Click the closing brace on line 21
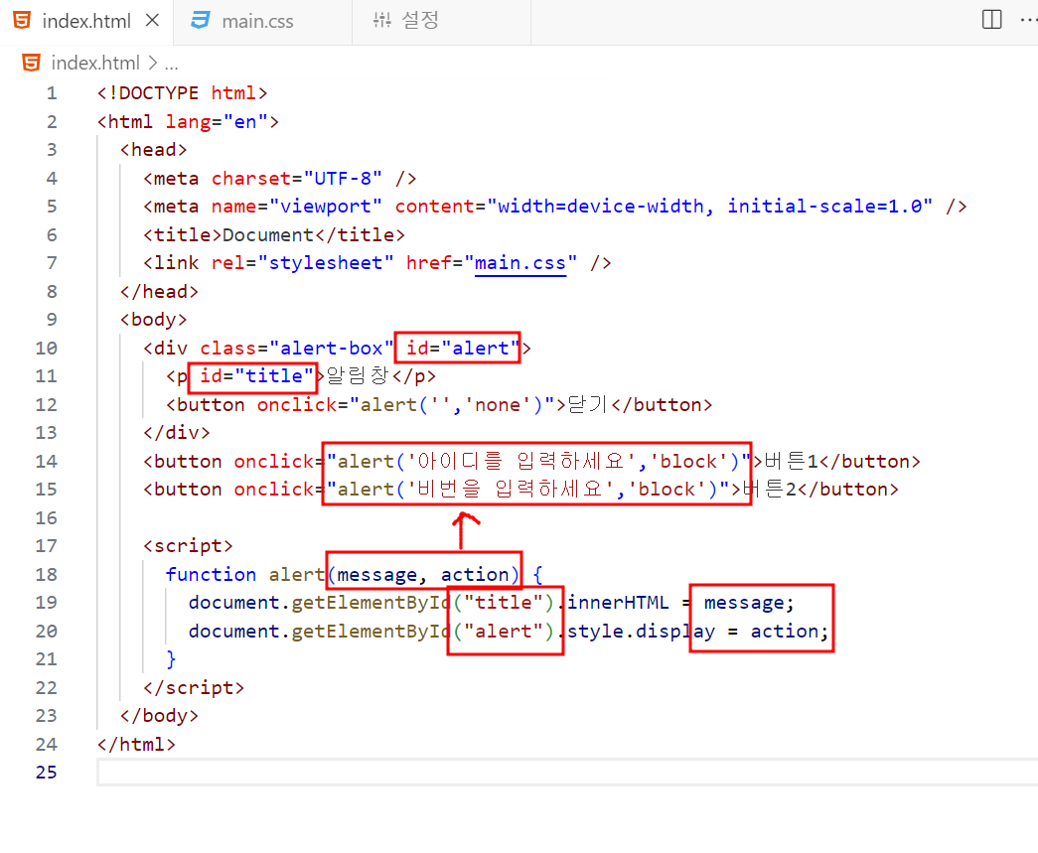 pos(171,659)
